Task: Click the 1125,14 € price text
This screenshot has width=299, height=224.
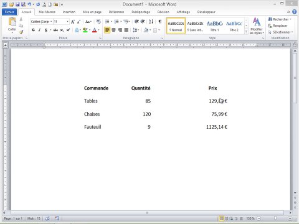Action: (x=217, y=127)
